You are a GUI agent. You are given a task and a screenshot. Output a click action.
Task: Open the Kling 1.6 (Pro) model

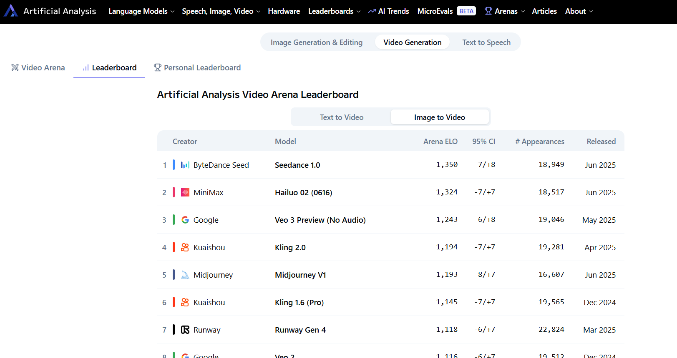tap(299, 302)
